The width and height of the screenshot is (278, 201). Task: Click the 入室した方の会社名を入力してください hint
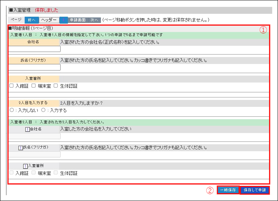(96, 129)
